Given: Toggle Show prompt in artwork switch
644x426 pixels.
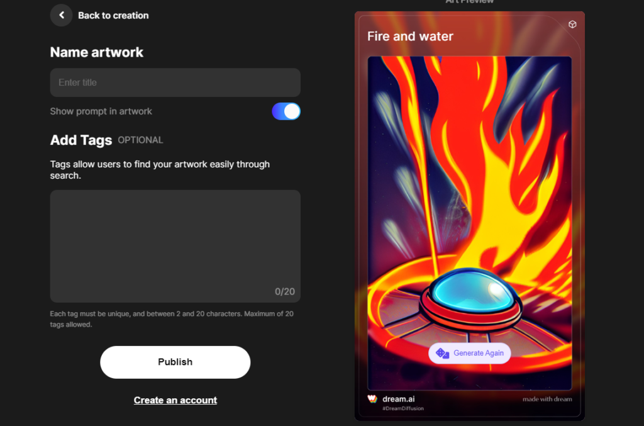Looking at the screenshot, I should pos(286,111).
